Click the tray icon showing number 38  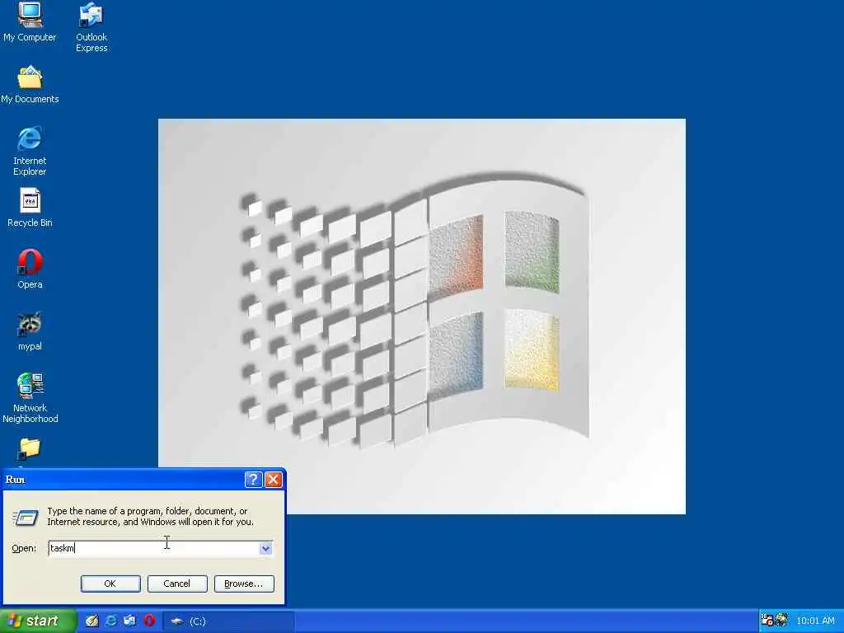click(767, 620)
